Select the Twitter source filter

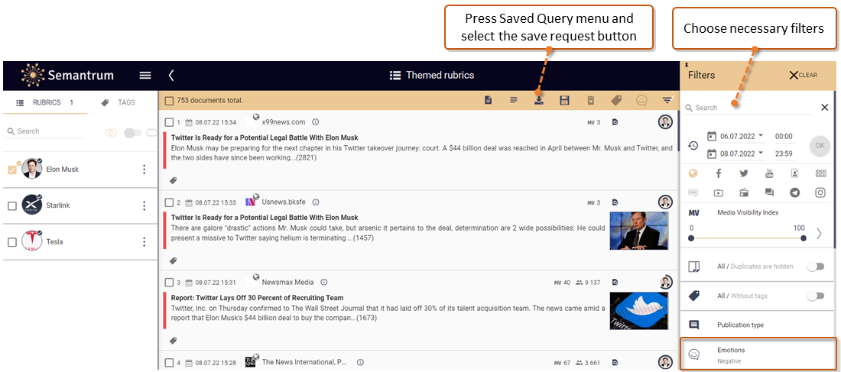pos(743,173)
